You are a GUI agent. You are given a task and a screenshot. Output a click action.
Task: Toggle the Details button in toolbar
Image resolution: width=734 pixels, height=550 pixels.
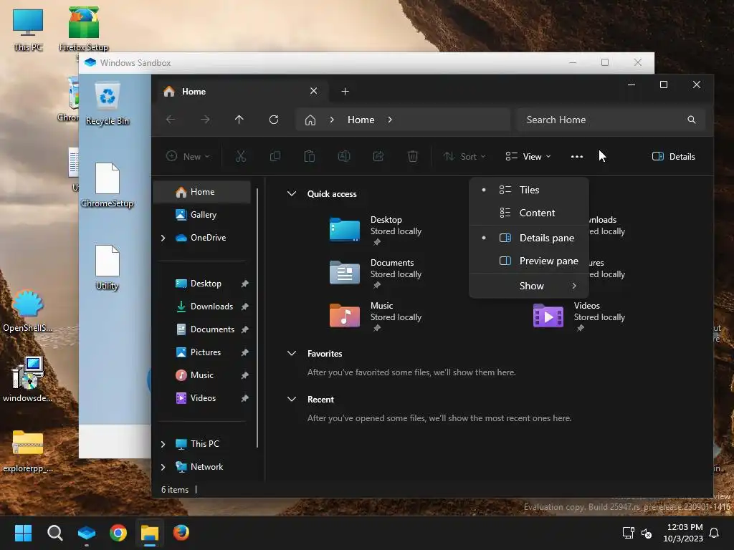tap(673, 157)
